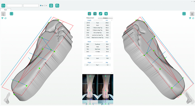Click the axis icon under the R button
195x106 pixels.
click(x=190, y=18)
